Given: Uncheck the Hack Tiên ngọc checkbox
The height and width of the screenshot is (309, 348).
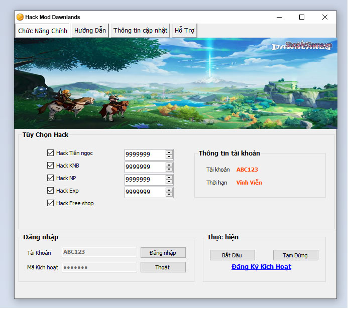Looking at the screenshot, I should click(x=50, y=152).
